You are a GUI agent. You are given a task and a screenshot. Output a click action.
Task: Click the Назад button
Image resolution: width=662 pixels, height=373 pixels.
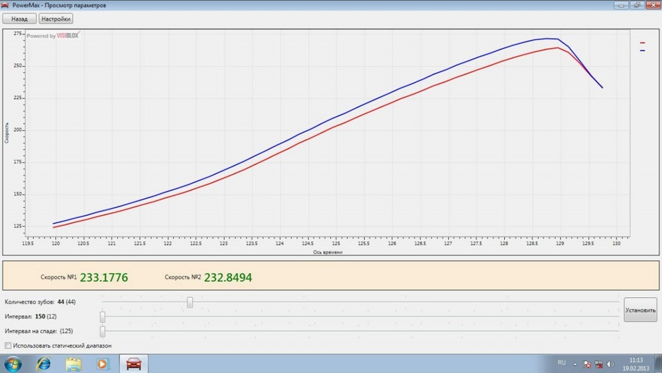point(19,19)
